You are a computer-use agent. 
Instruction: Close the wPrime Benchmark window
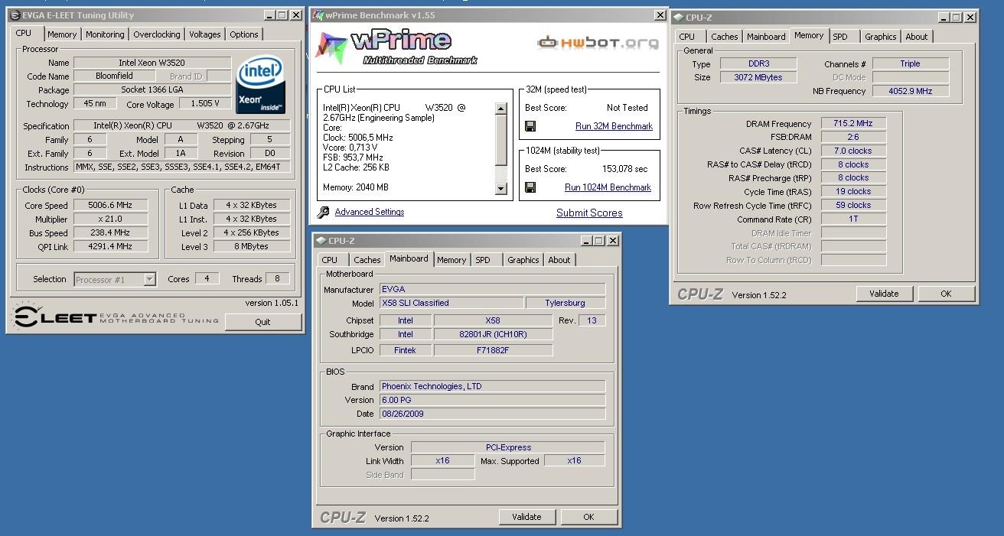[x=660, y=15]
